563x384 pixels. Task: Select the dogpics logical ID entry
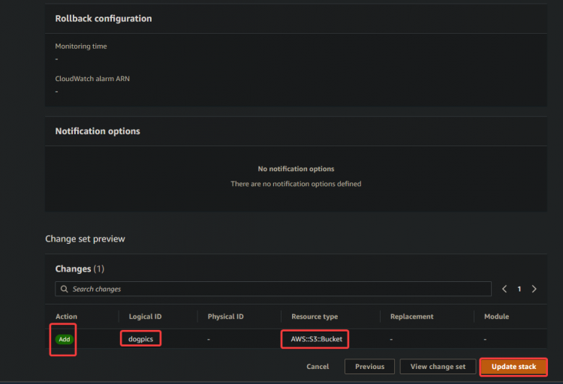(141, 339)
